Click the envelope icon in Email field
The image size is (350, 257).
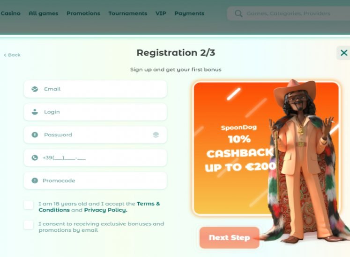click(35, 89)
